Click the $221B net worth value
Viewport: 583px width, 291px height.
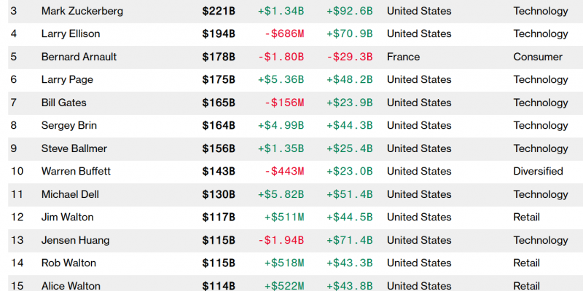pos(219,11)
